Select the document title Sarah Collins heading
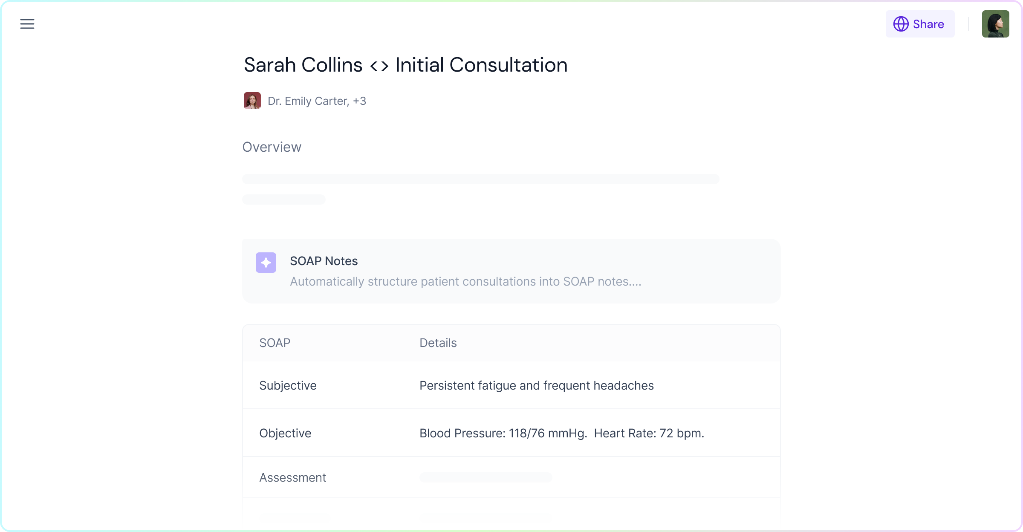The height and width of the screenshot is (532, 1023). [x=405, y=65]
